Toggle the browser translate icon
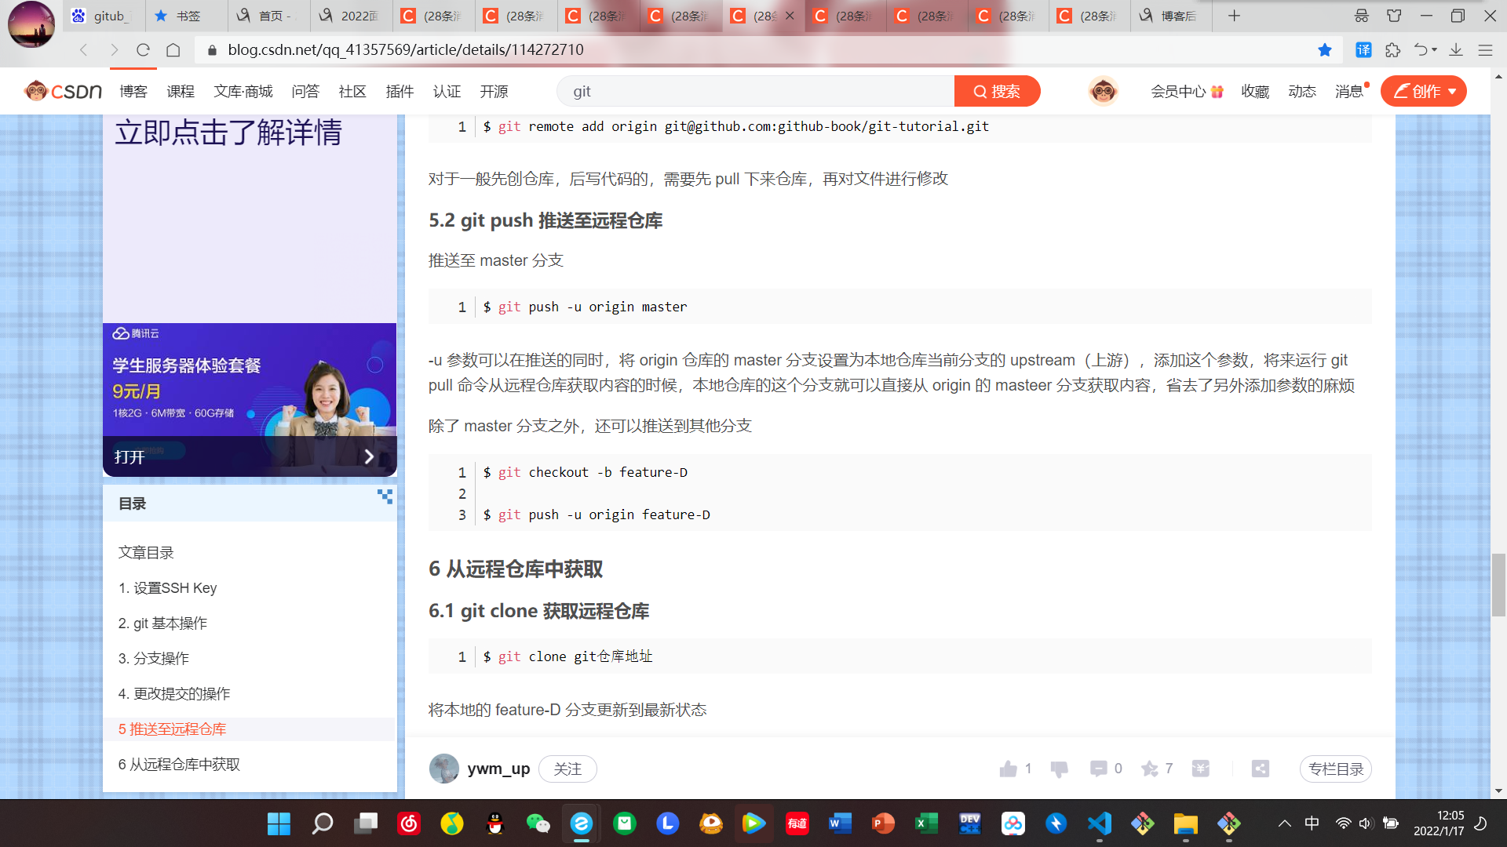The height and width of the screenshot is (847, 1507). (1364, 50)
